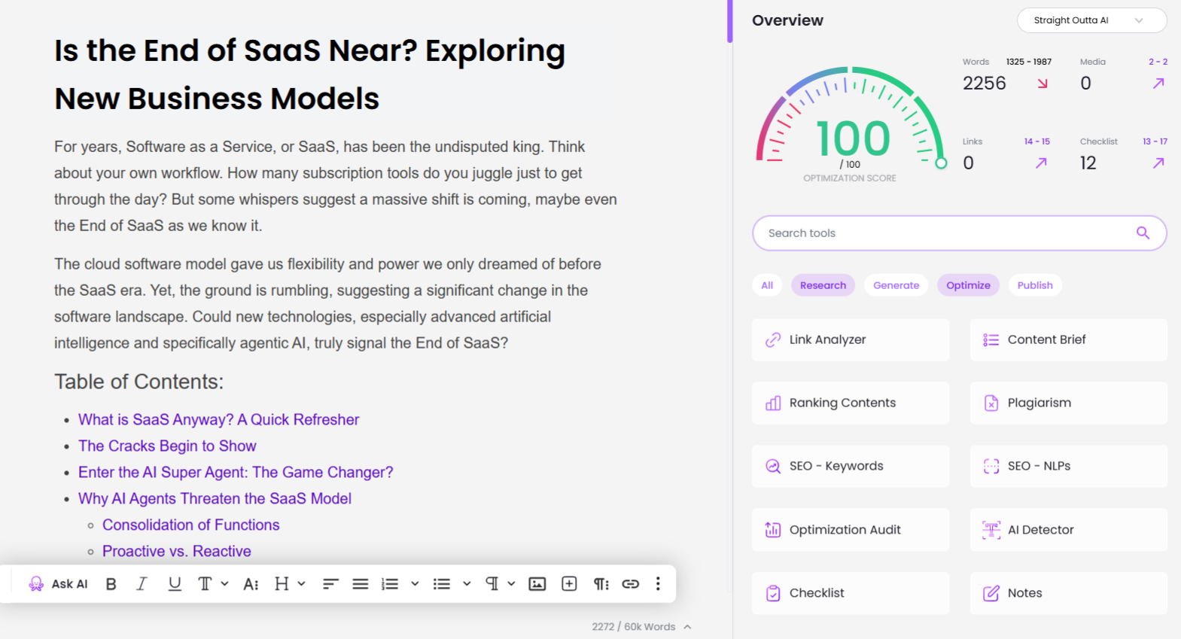Expand the word count panel chevron
The width and height of the screenshot is (1181, 639).
[687, 627]
